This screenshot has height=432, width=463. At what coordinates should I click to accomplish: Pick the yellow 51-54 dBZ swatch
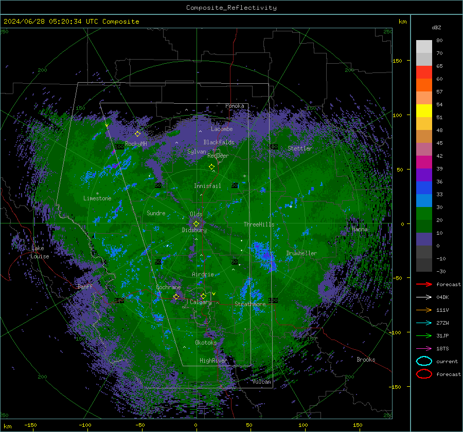point(424,111)
